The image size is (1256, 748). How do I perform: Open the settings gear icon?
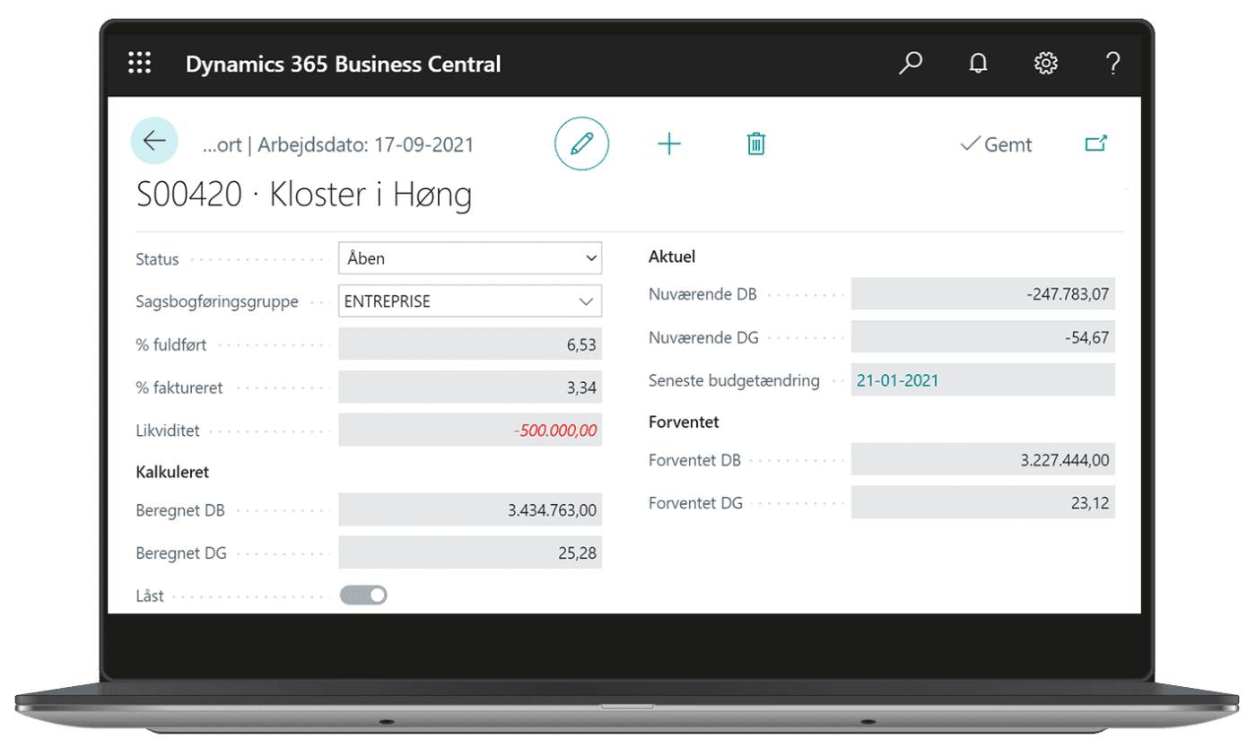[1045, 64]
